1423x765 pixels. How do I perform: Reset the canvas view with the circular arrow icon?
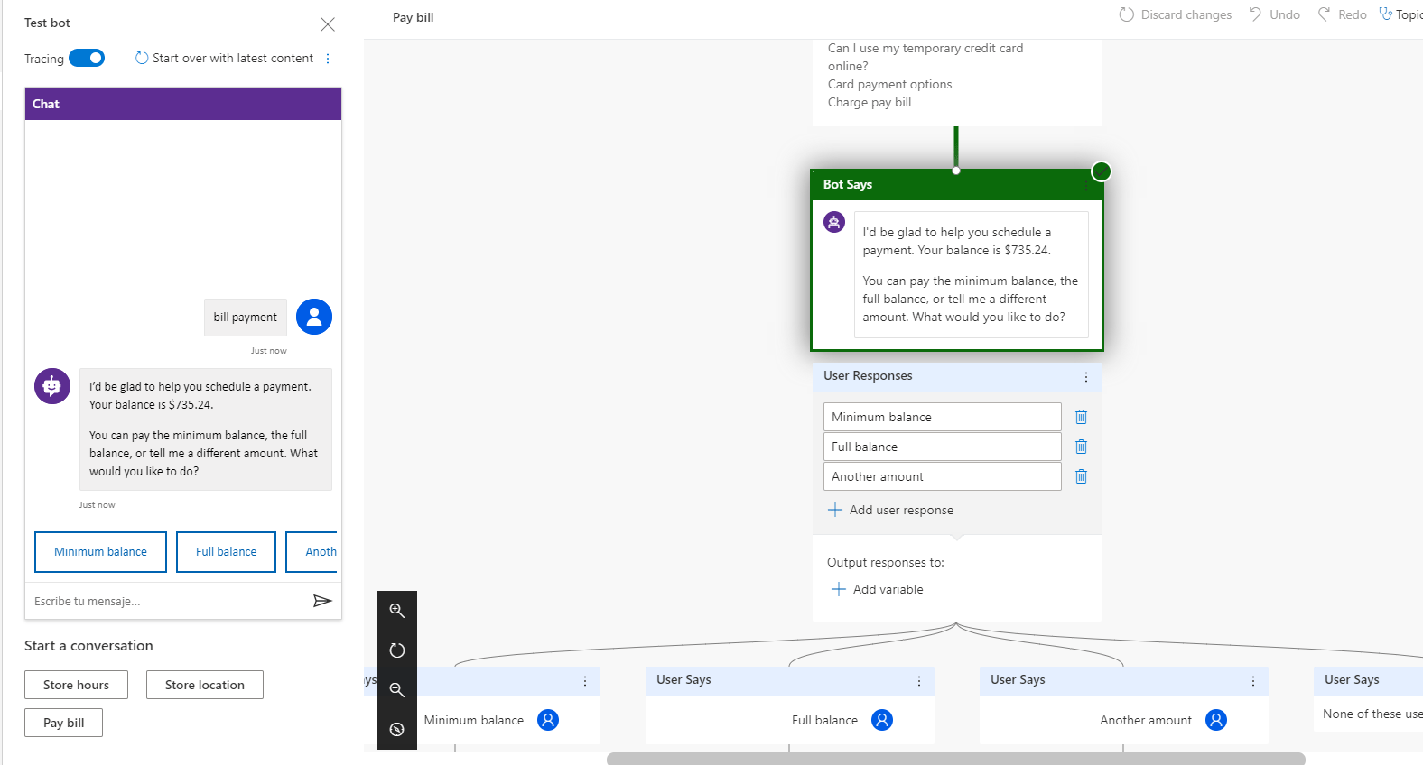tap(396, 650)
